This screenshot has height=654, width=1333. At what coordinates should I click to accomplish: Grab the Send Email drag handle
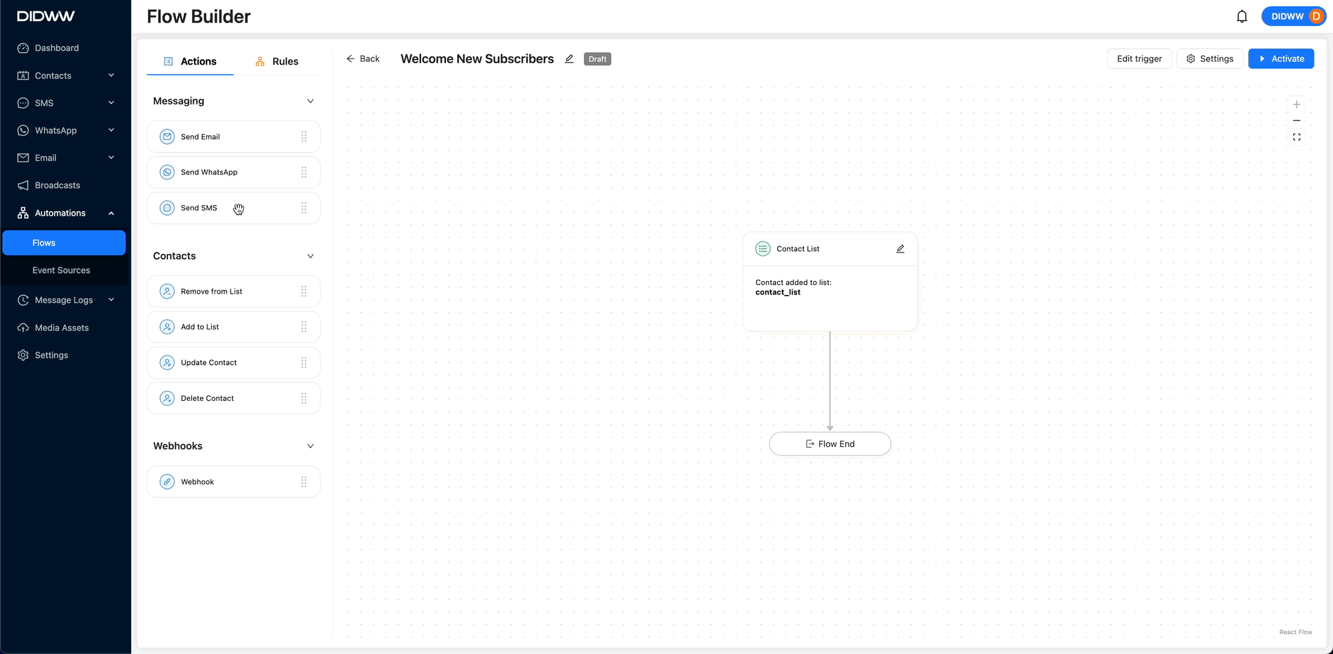pyautogui.click(x=304, y=137)
